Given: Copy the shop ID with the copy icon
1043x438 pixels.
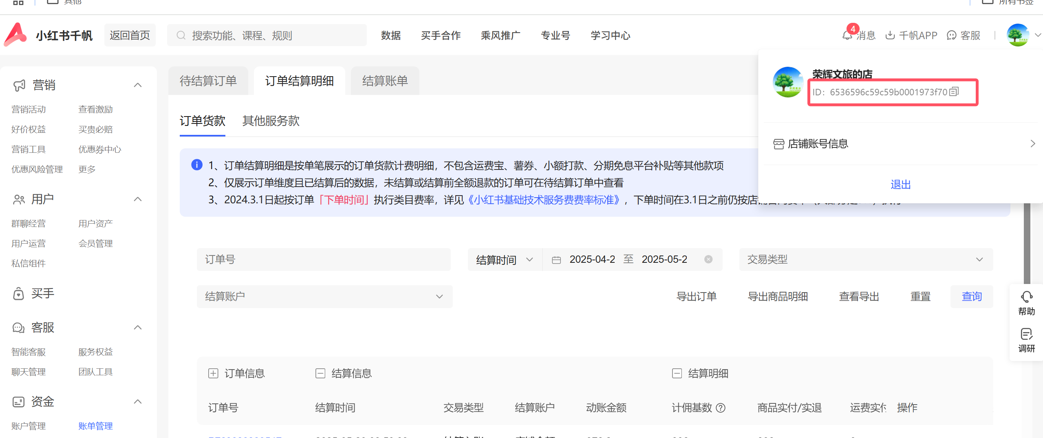Looking at the screenshot, I should click(954, 92).
